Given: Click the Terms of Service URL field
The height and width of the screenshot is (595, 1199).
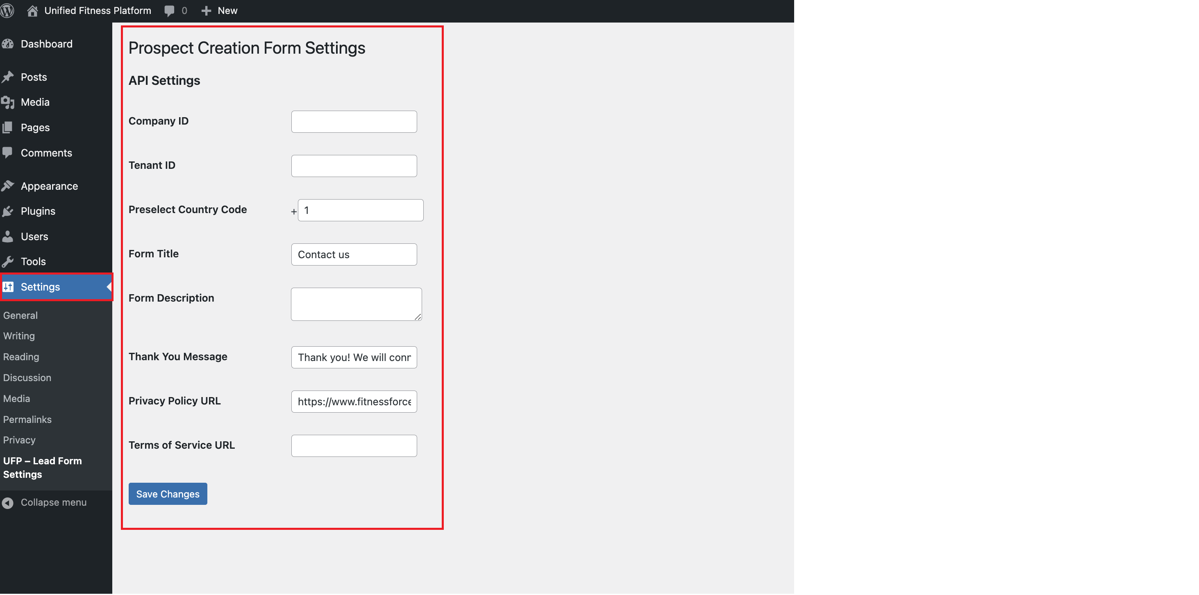Looking at the screenshot, I should [x=354, y=445].
